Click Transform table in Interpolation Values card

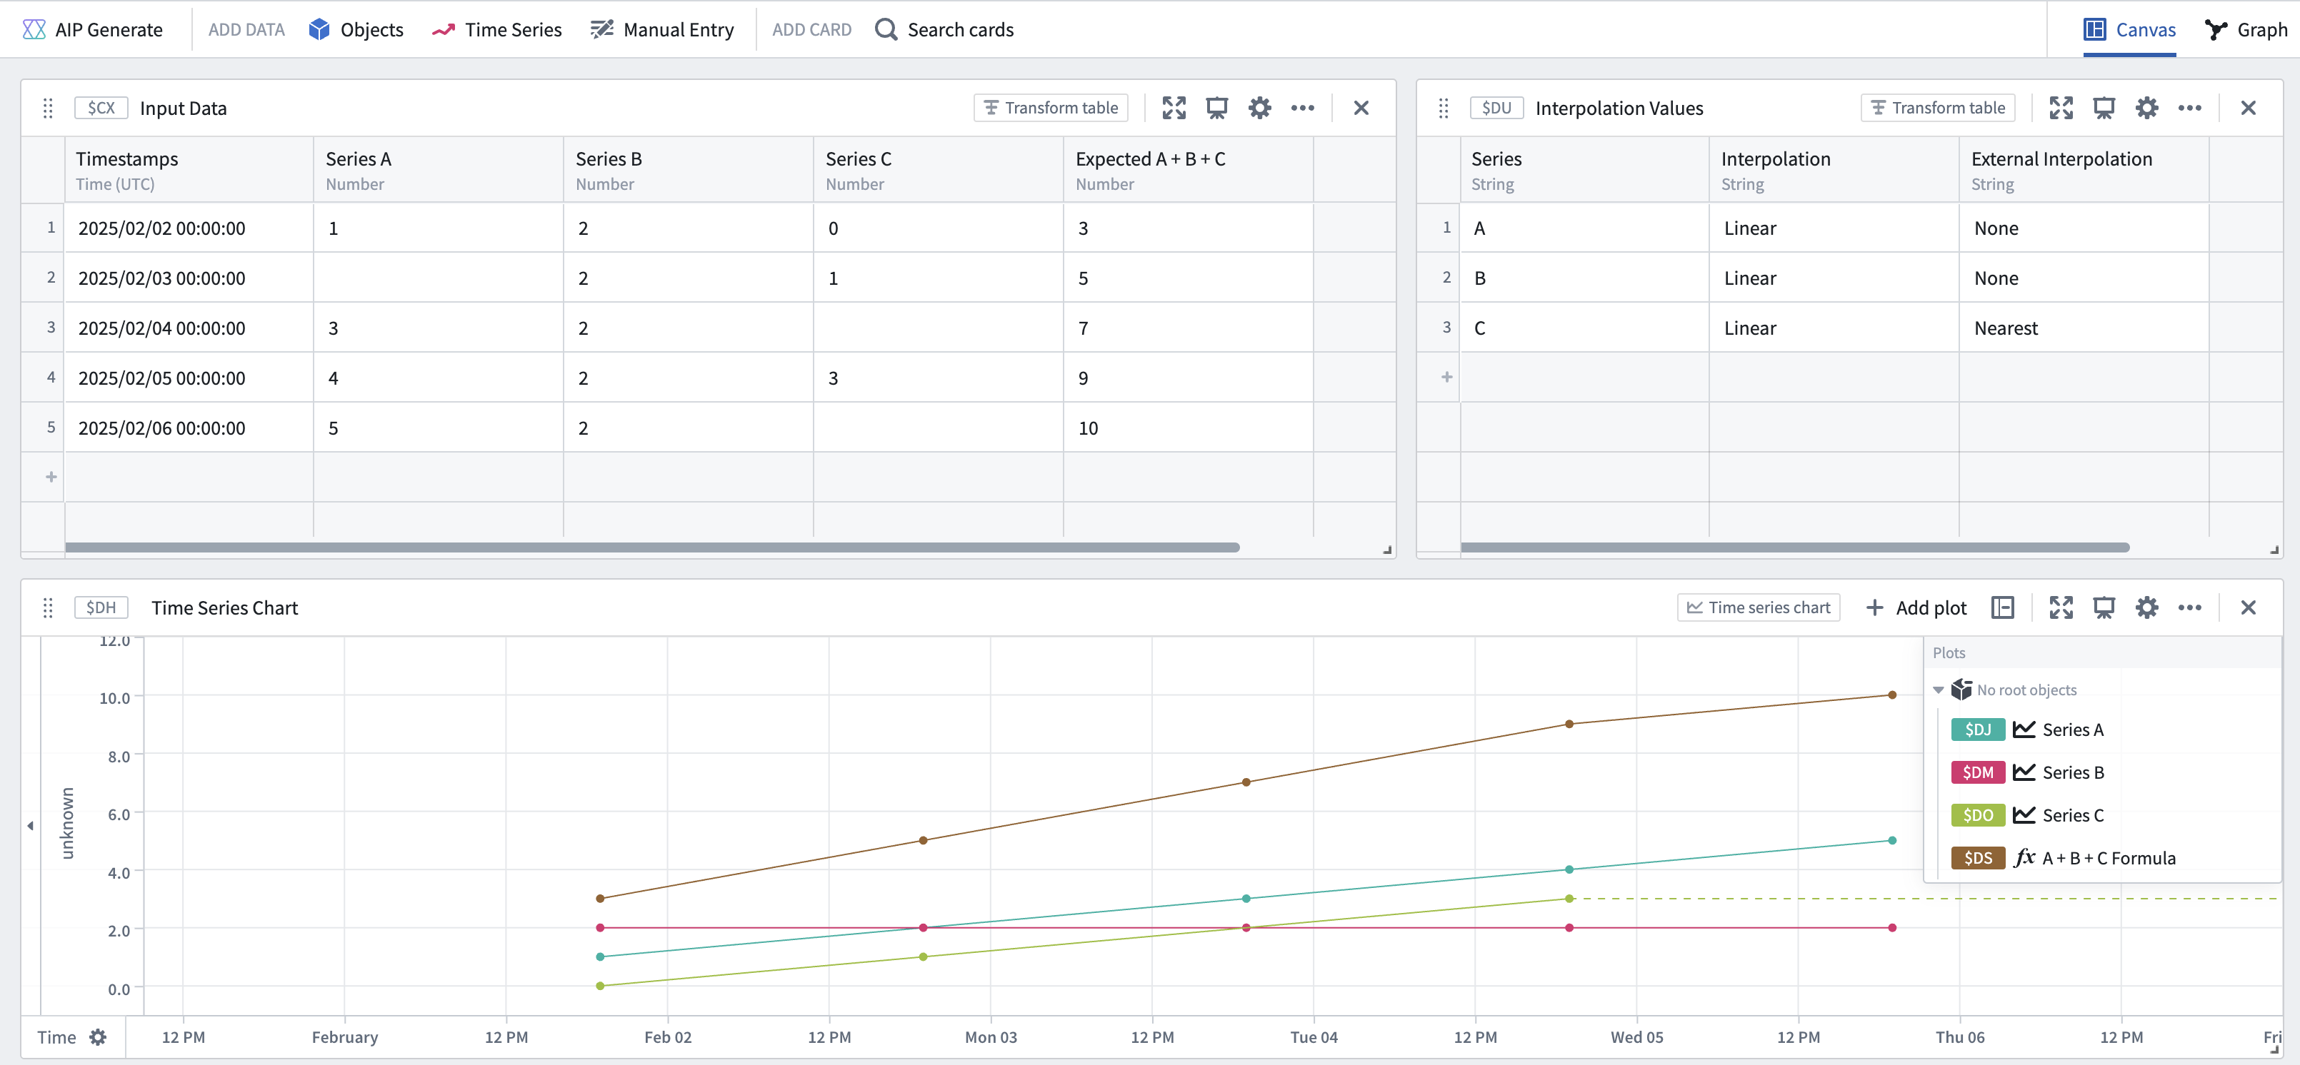pyautogui.click(x=1937, y=108)
